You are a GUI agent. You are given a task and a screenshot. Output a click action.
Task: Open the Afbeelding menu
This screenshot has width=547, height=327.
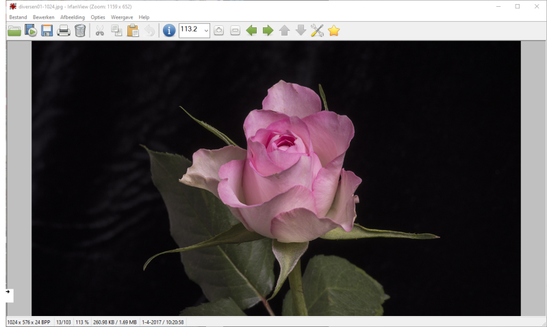point(73,17)
